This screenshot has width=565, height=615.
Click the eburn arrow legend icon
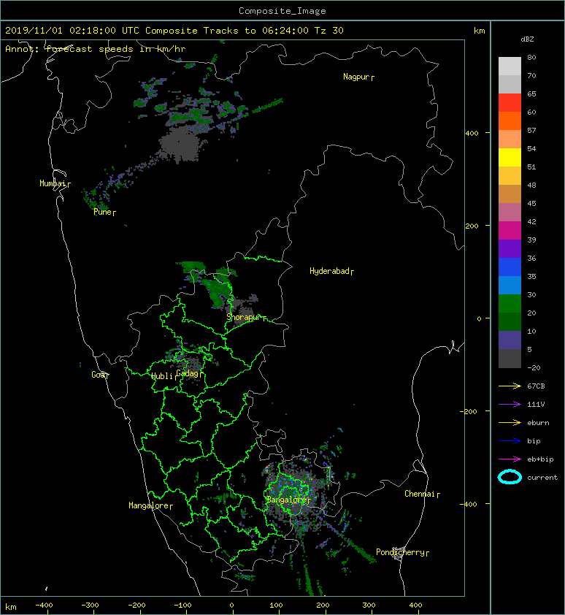(510, 422)
